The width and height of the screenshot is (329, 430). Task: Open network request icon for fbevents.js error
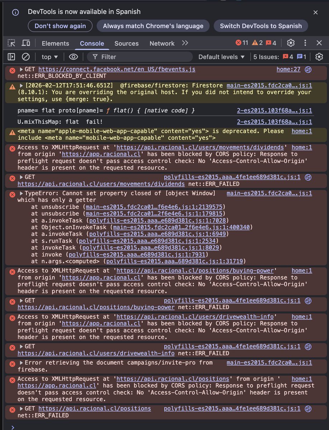tap(308, 69)
